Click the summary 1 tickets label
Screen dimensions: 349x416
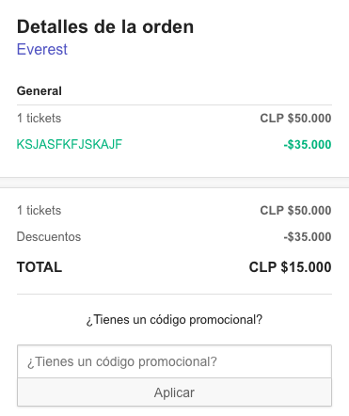(x=39, y=210)
